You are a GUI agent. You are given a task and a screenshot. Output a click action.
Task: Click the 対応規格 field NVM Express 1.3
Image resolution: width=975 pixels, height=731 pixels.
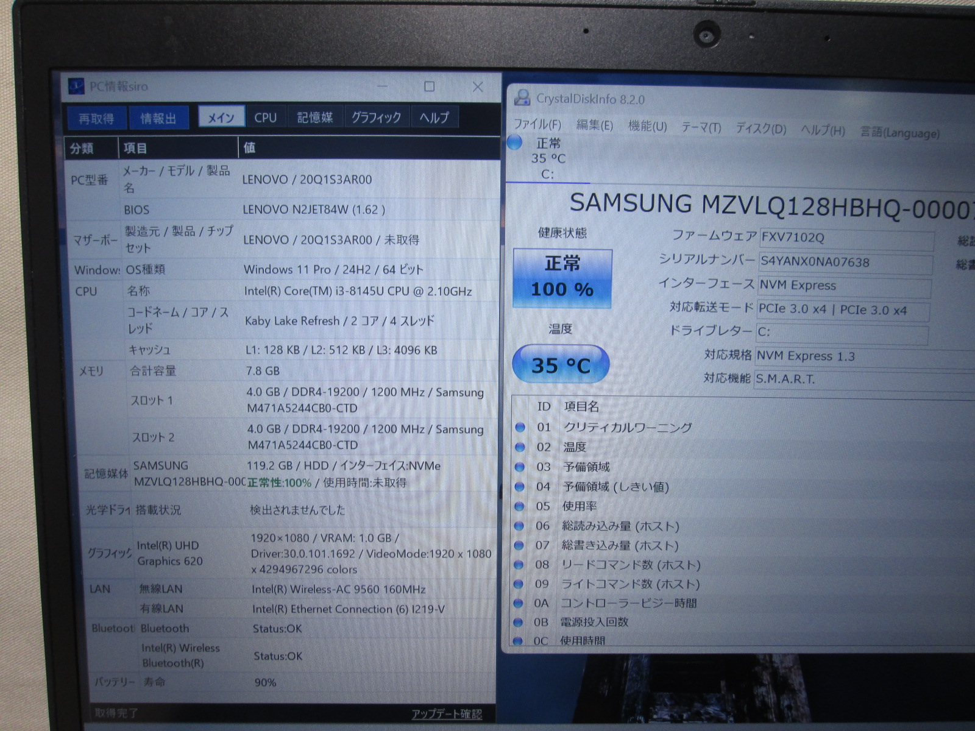pos(865,356)
